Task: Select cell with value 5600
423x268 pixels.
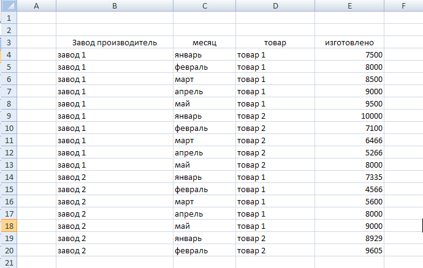Action: [x=349, y=201]
